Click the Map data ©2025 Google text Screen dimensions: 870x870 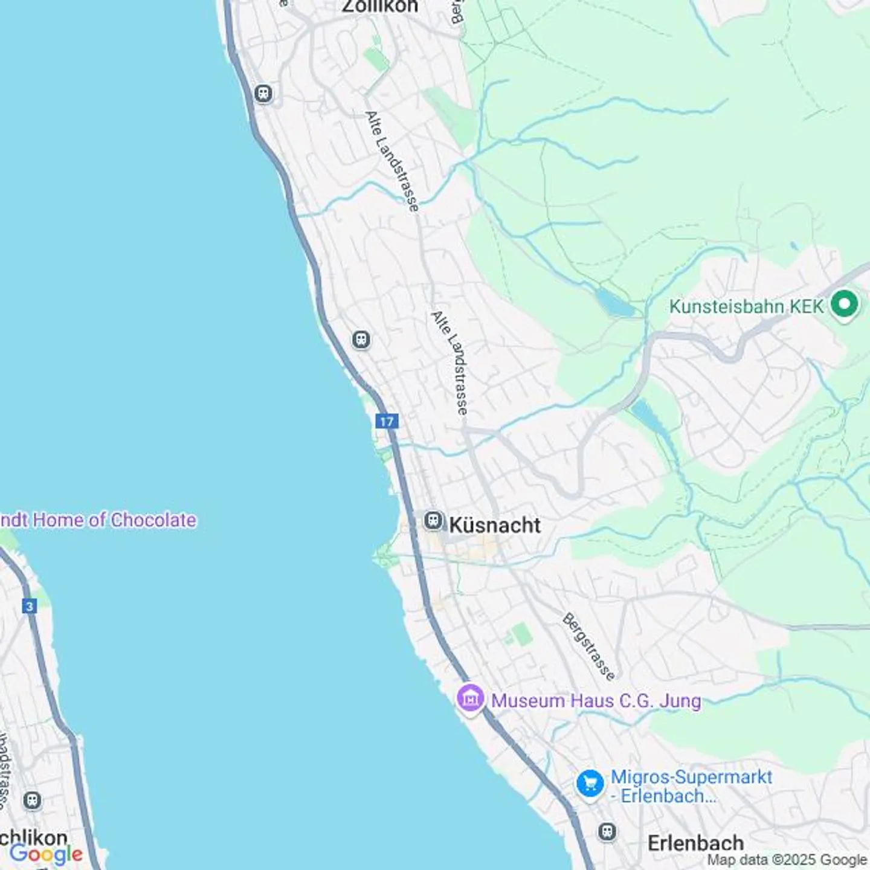pyautogui.click(x=787, y=859)
